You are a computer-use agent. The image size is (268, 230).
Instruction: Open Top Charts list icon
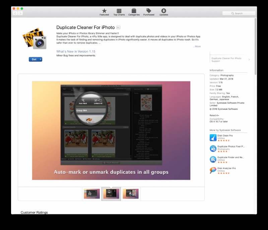coord(119,11)
